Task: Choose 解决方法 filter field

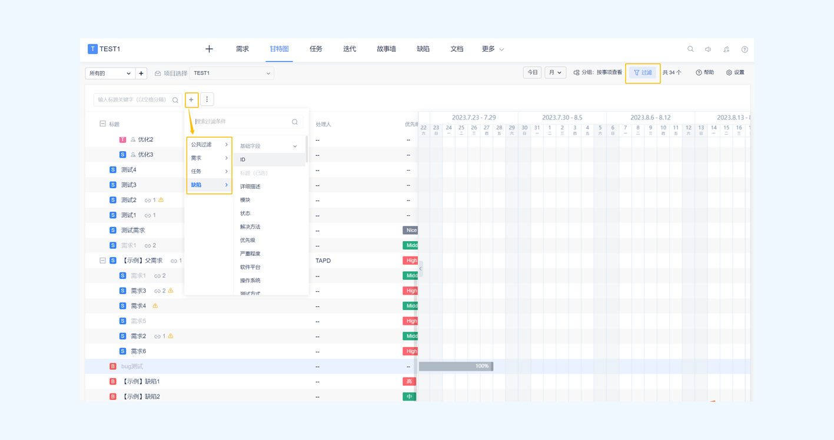Action: 270,227
